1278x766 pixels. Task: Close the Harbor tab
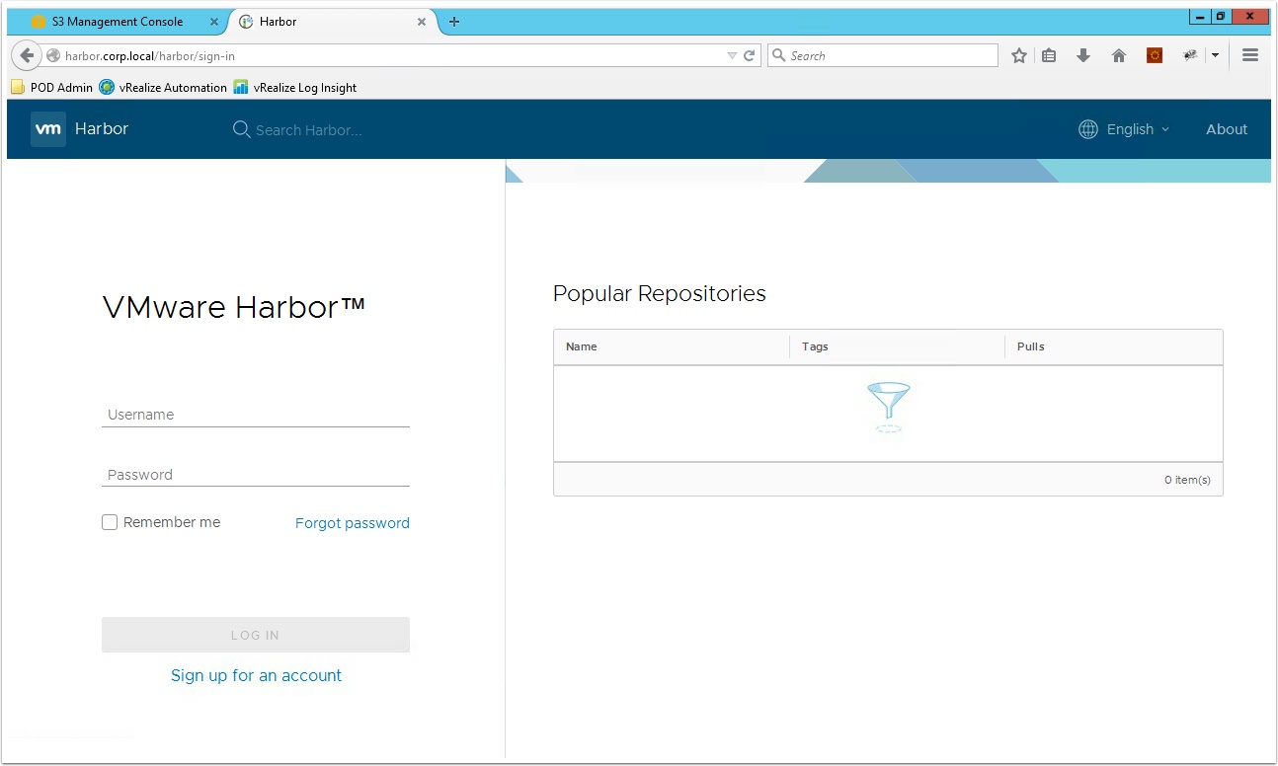(x=422, y=22)
